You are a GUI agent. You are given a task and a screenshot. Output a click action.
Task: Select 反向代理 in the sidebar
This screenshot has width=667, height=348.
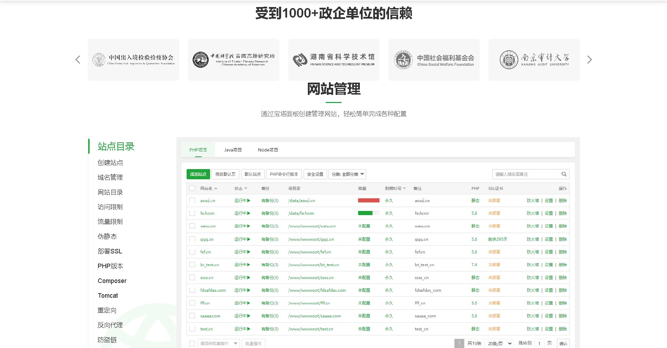[x=110, y=325]
